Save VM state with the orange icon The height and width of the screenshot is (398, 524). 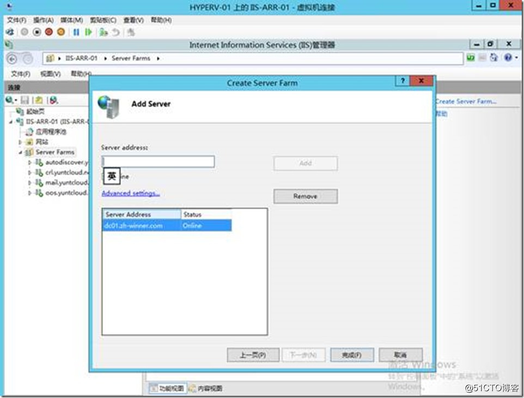click(61, 32)
